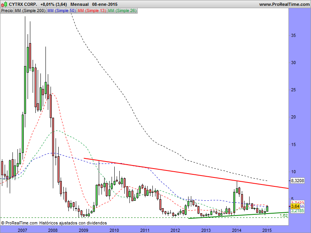
Task: Open the MM (Simple 13) indicator label
Action: [92, 11]
